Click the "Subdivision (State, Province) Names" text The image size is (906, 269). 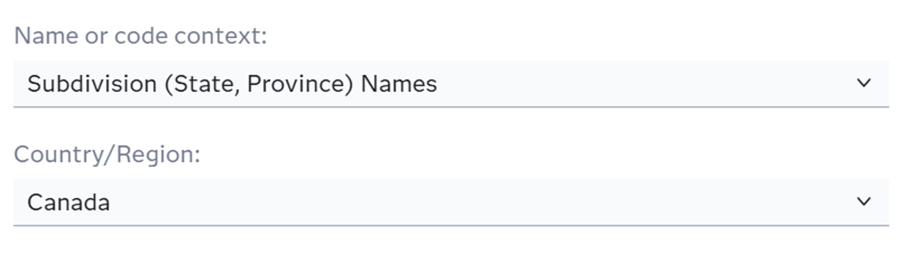click(x=232, y=84)
